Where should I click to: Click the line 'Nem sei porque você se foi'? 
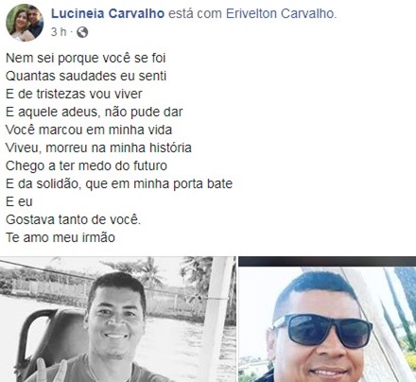(x=85, y=59)
